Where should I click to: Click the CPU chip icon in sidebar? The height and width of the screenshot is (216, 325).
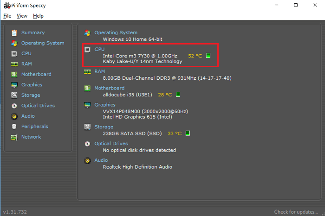pos(14,54)
